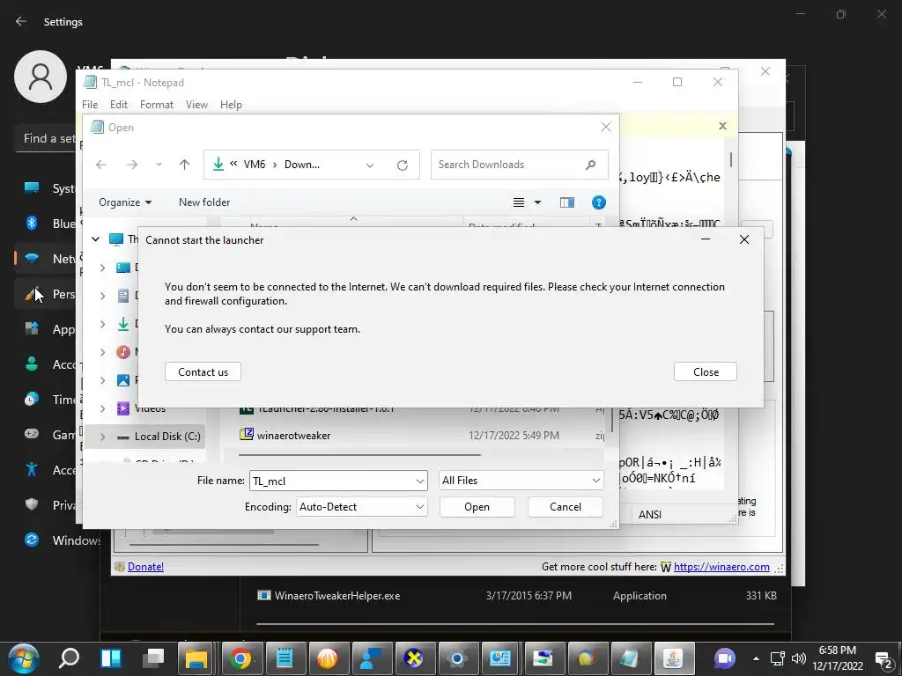Collapse the This PC tree node
This screenshot has height=676, width=902.
pyautogui.click(x=95, y=239)
